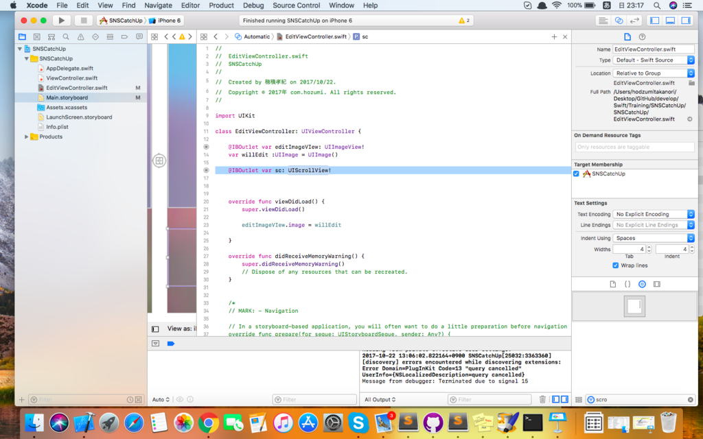Show the File Template library icon
Viewport: 703px width, 439px height.
613,284
